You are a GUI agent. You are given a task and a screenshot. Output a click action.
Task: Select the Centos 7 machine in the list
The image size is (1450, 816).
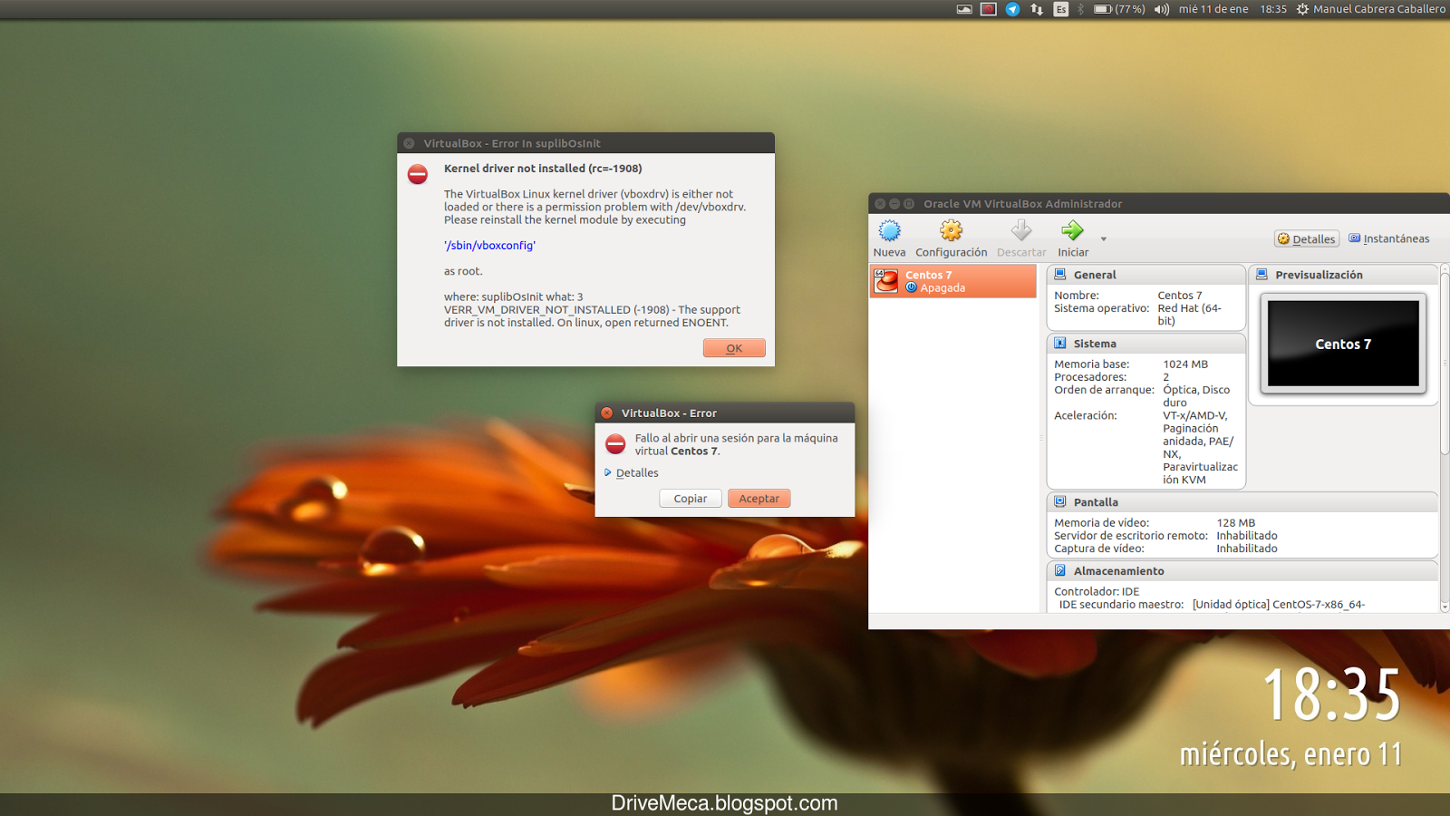(952, 281)
